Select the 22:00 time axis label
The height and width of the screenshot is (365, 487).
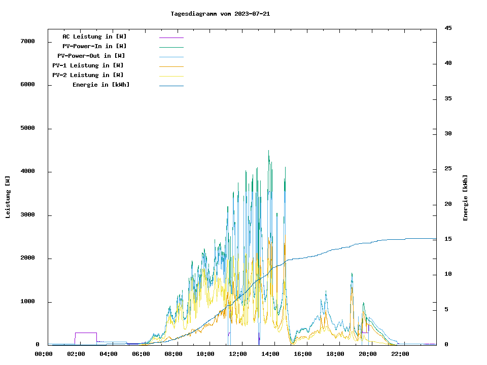[x=400, y=354]
